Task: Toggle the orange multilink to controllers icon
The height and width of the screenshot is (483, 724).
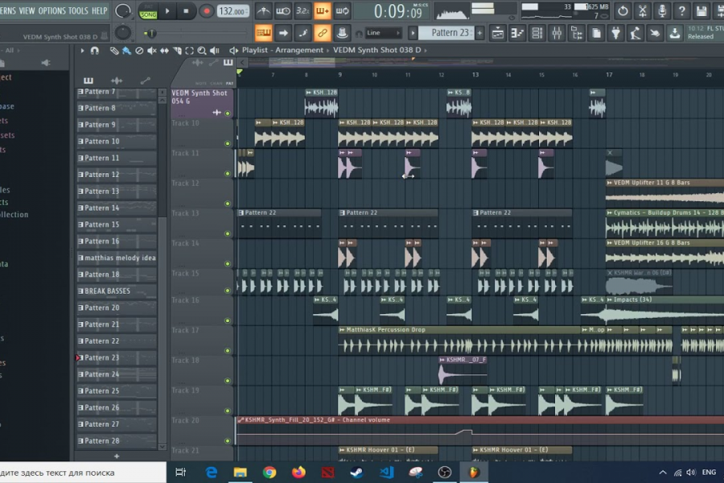Action: (323, 33)
